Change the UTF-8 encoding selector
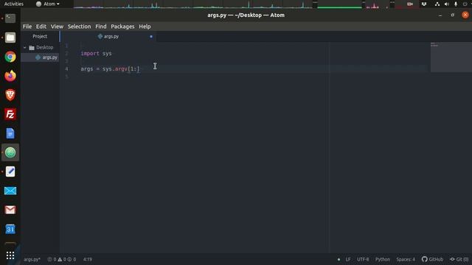472x265 pixels. pos(363,259)
